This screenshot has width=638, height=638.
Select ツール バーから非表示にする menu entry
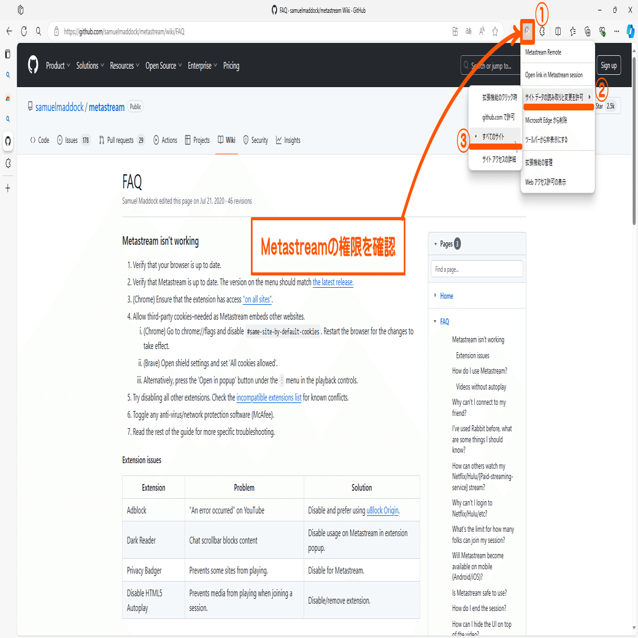(558, 140)
